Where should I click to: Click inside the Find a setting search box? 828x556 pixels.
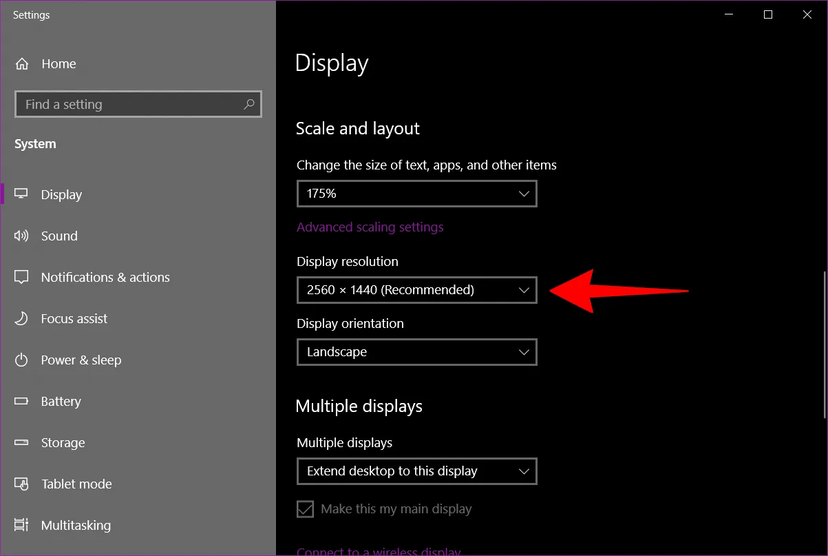point(138,104)
